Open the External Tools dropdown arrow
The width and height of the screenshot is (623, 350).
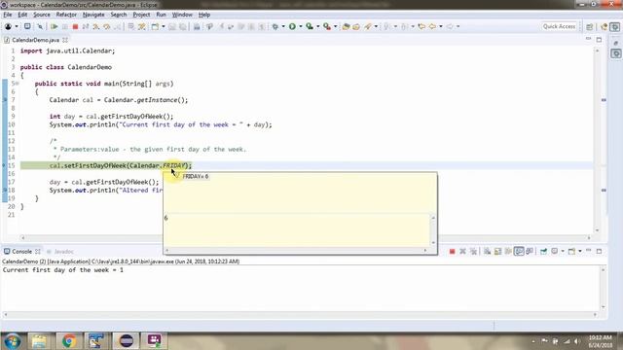pos(336,26)
